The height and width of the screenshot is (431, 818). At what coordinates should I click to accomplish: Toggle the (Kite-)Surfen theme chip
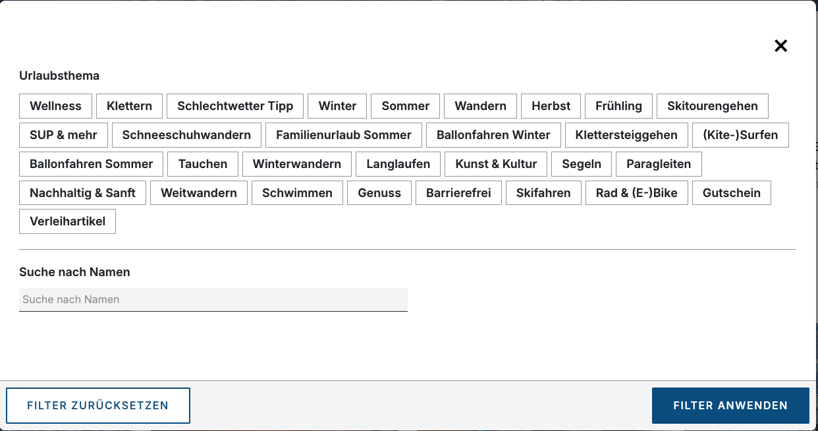(740, 135)
